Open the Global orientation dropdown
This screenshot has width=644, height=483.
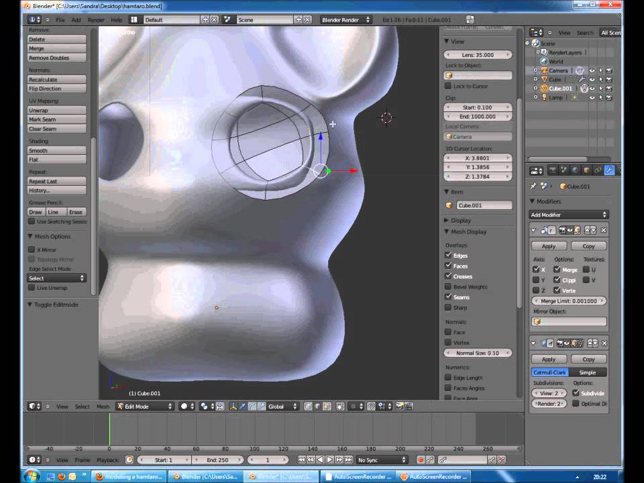click(x=282, y=407)
